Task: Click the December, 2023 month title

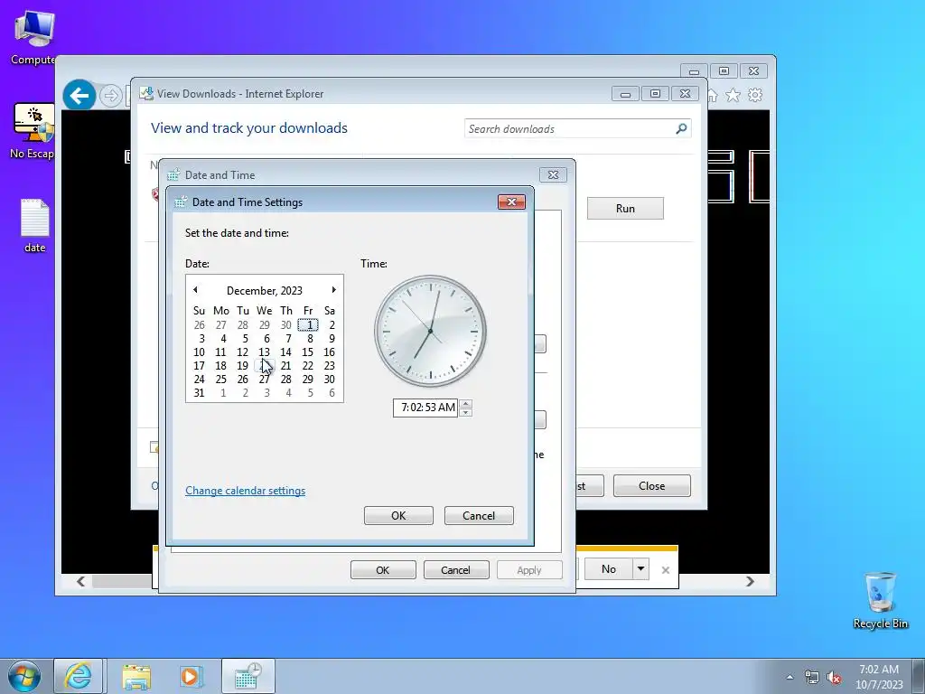Action: point(265,290)
